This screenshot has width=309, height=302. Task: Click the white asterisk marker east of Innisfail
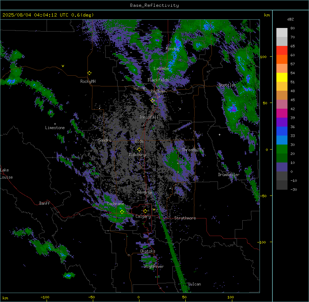[x=180, y=109]
